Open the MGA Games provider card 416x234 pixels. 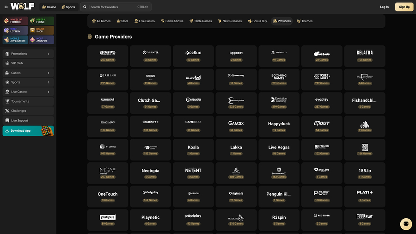point(107,173)
